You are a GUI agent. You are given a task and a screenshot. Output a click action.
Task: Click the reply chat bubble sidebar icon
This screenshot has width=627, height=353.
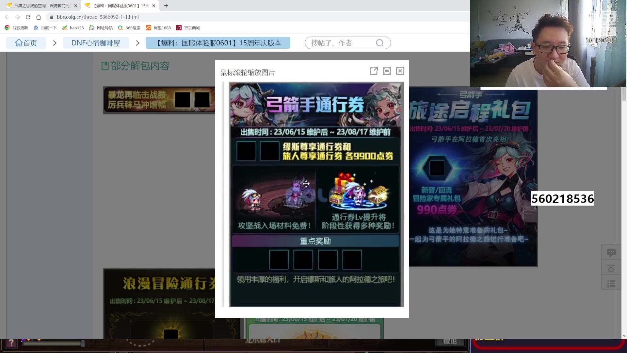611,252
